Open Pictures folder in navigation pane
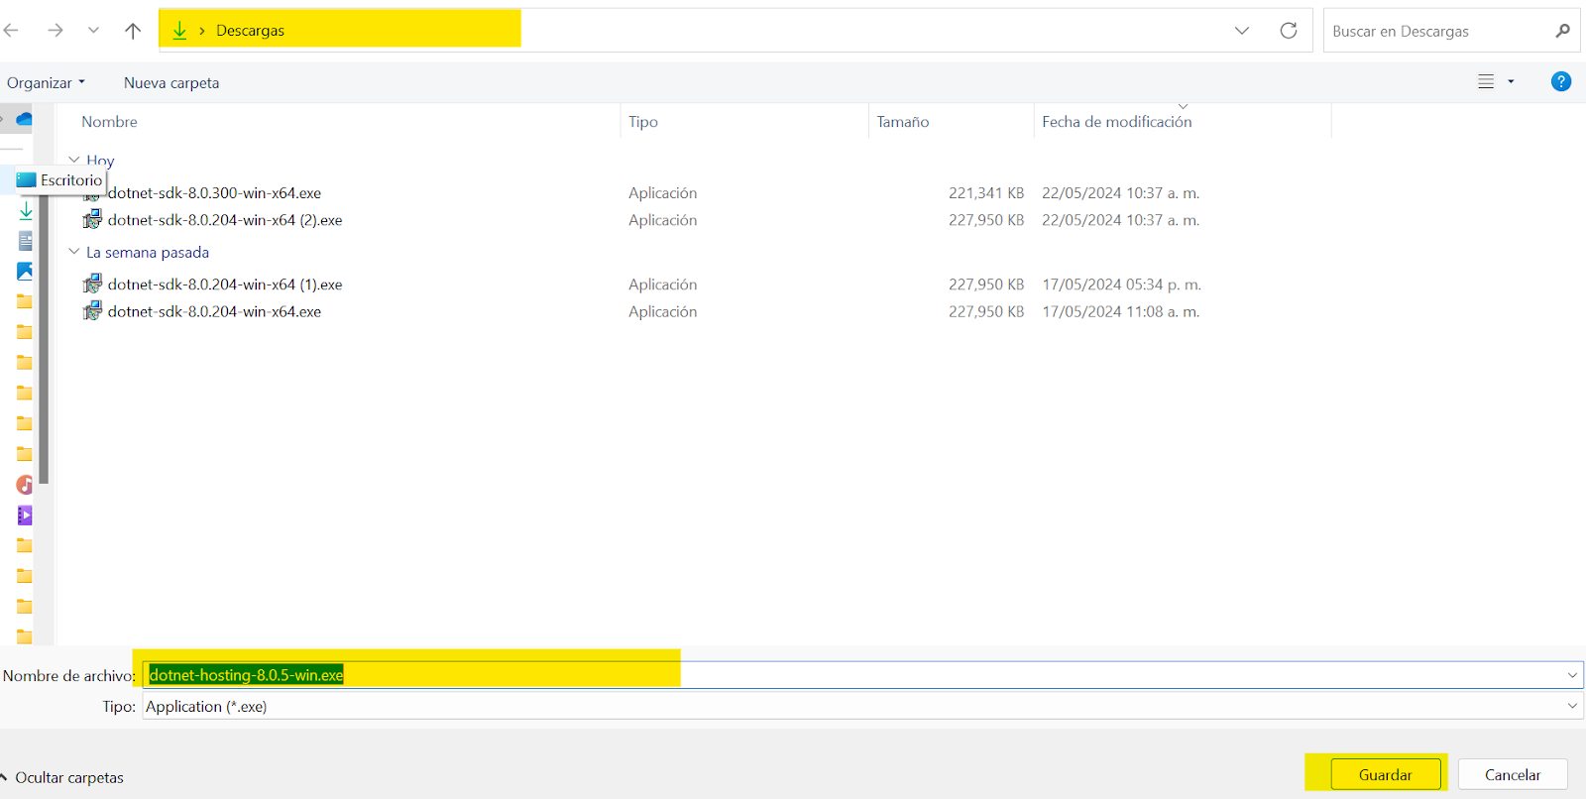The height and width of the screenshot is (799, 1586). tap(25, 271)
